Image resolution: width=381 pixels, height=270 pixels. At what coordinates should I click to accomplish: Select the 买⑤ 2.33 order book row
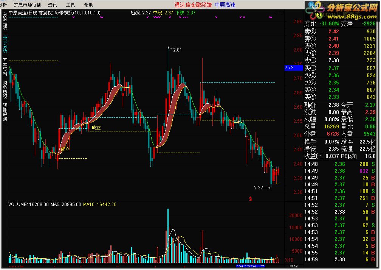(x=340, y=97)
